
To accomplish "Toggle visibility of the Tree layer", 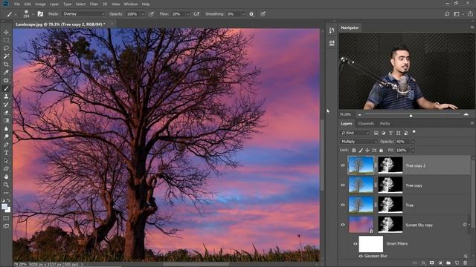I will [343, 205].
